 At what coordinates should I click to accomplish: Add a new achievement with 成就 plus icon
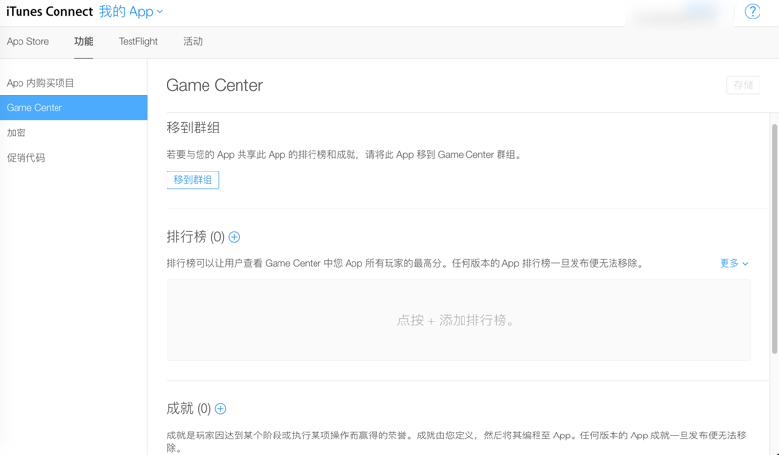[221, 409]
